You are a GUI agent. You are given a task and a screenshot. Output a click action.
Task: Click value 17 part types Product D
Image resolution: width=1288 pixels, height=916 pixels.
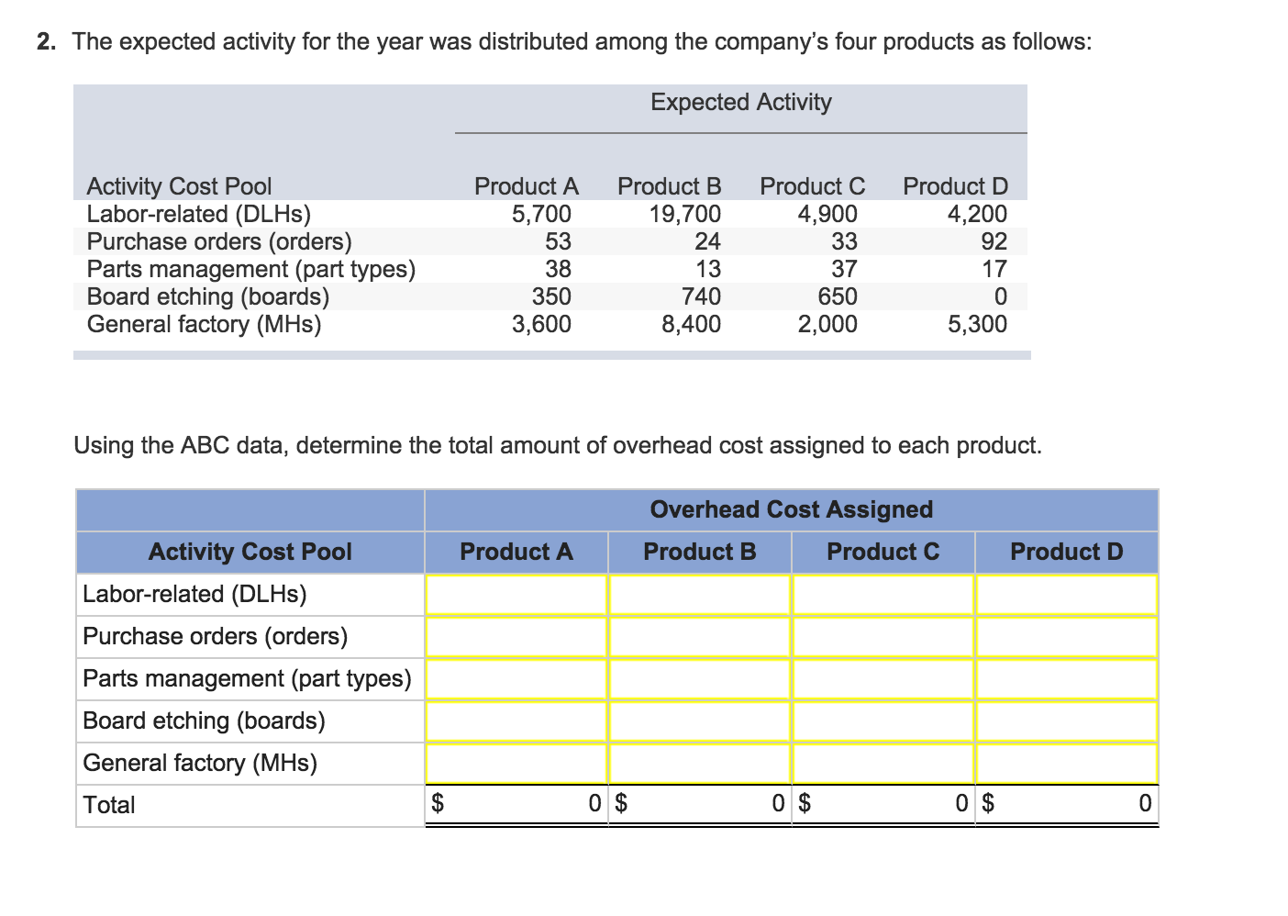click(x=994, y=269)
